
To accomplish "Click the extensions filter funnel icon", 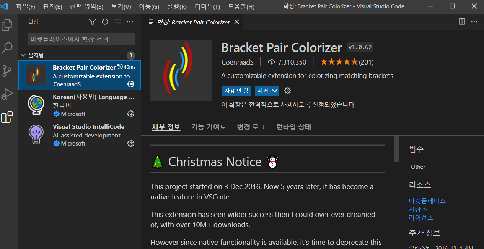I will point(92,22).
